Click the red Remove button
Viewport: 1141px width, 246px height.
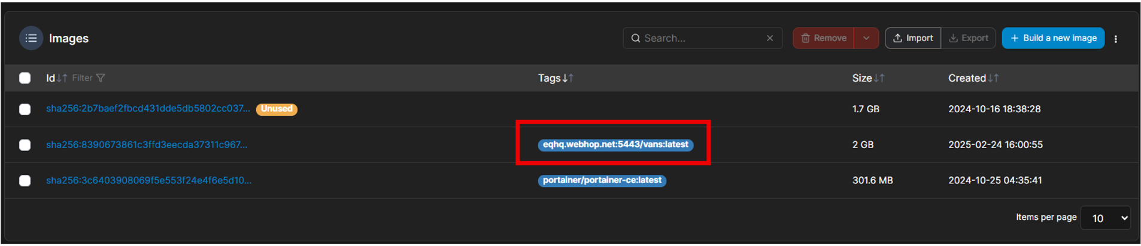click(x=824, y=38)
